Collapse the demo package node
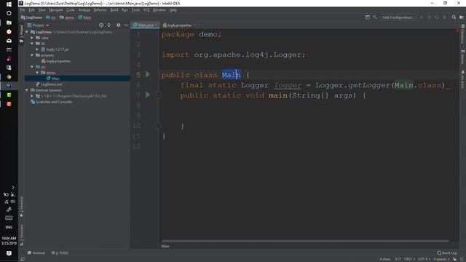This screenshot has width=466, height=262. (x=37, y=73)
